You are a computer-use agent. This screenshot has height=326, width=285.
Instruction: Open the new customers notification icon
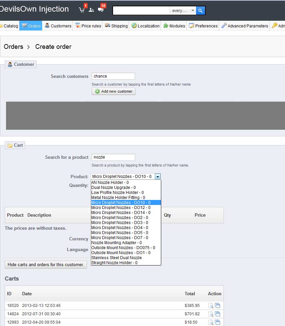tap(91, 10)
